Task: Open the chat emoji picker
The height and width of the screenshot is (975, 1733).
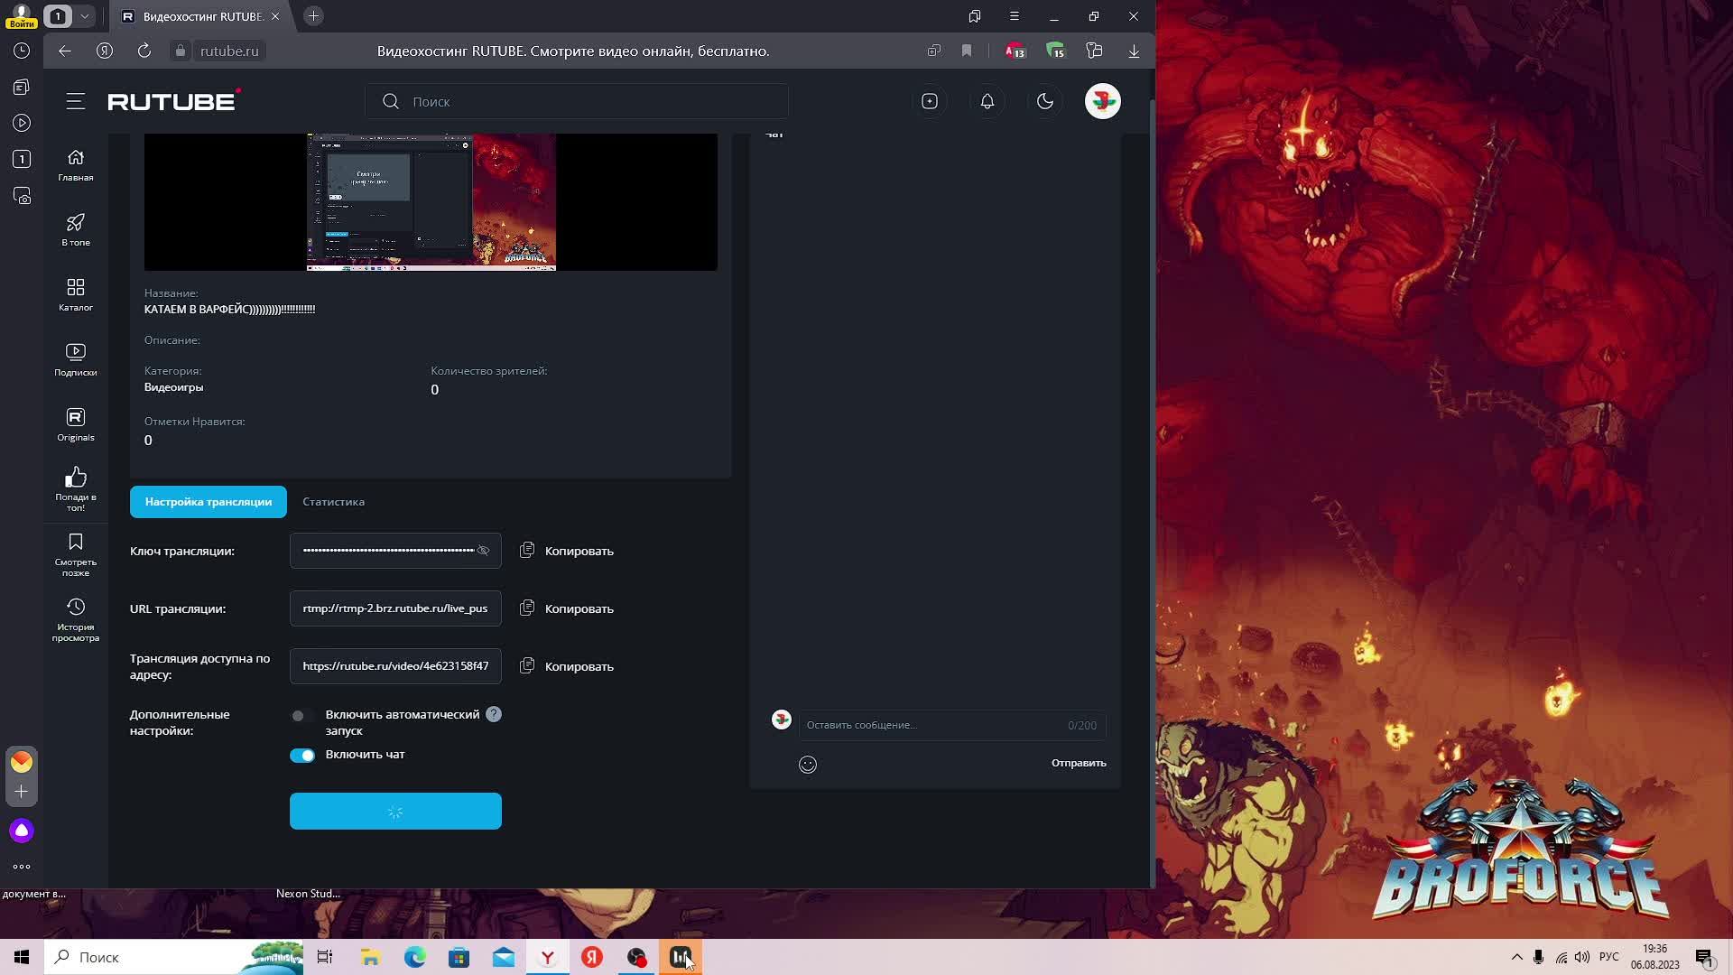Action: point(808,765)
